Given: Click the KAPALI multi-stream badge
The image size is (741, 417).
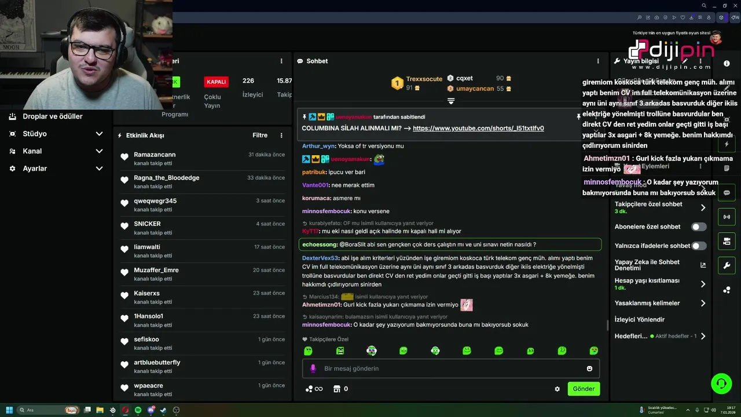Looking at the screenshot, I should point(216,82).
